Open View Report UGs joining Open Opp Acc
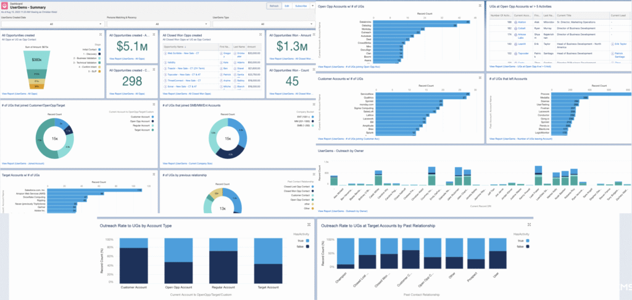The height and width of the screenshot is (300, 632). point(350,67)
